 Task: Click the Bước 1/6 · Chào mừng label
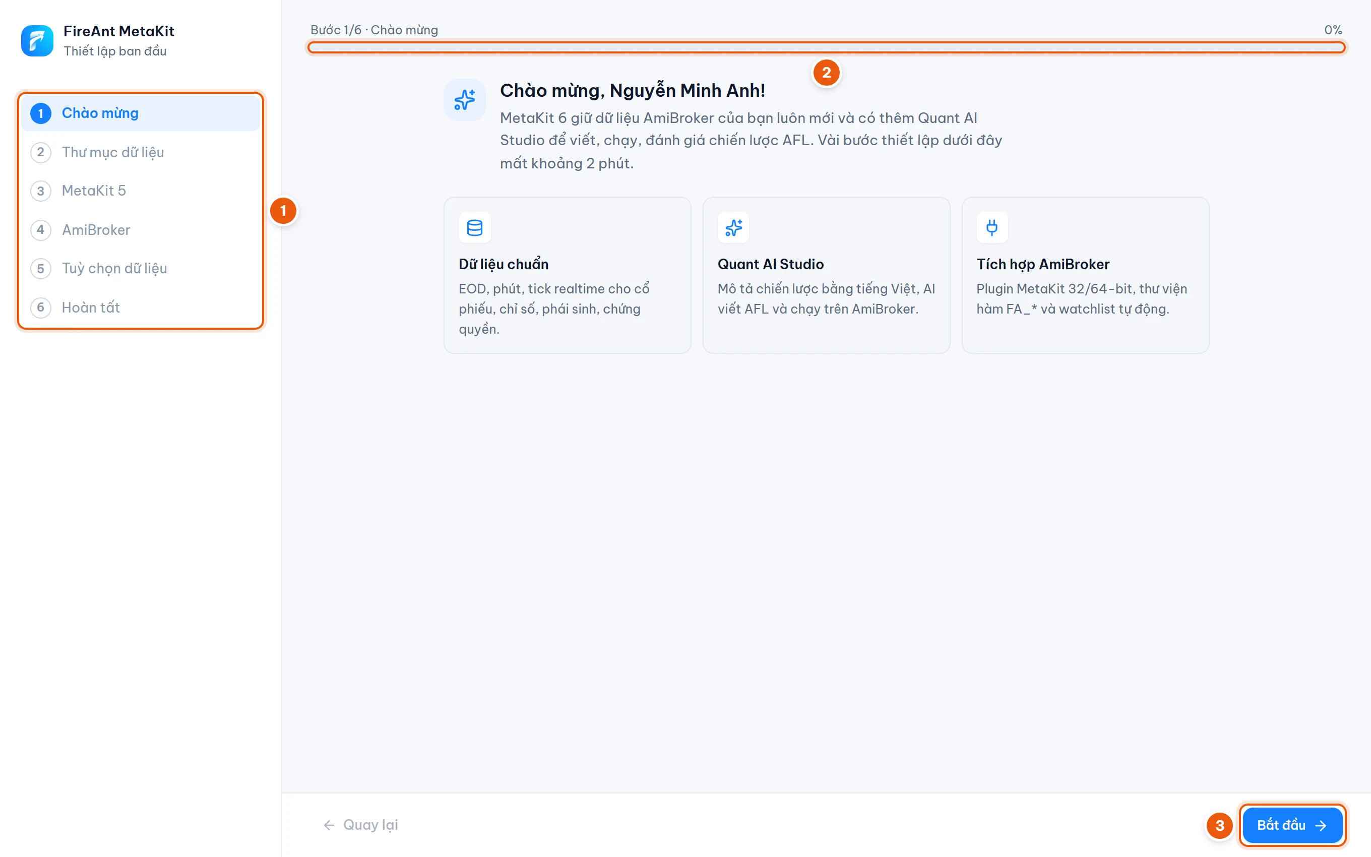[374, 30]
